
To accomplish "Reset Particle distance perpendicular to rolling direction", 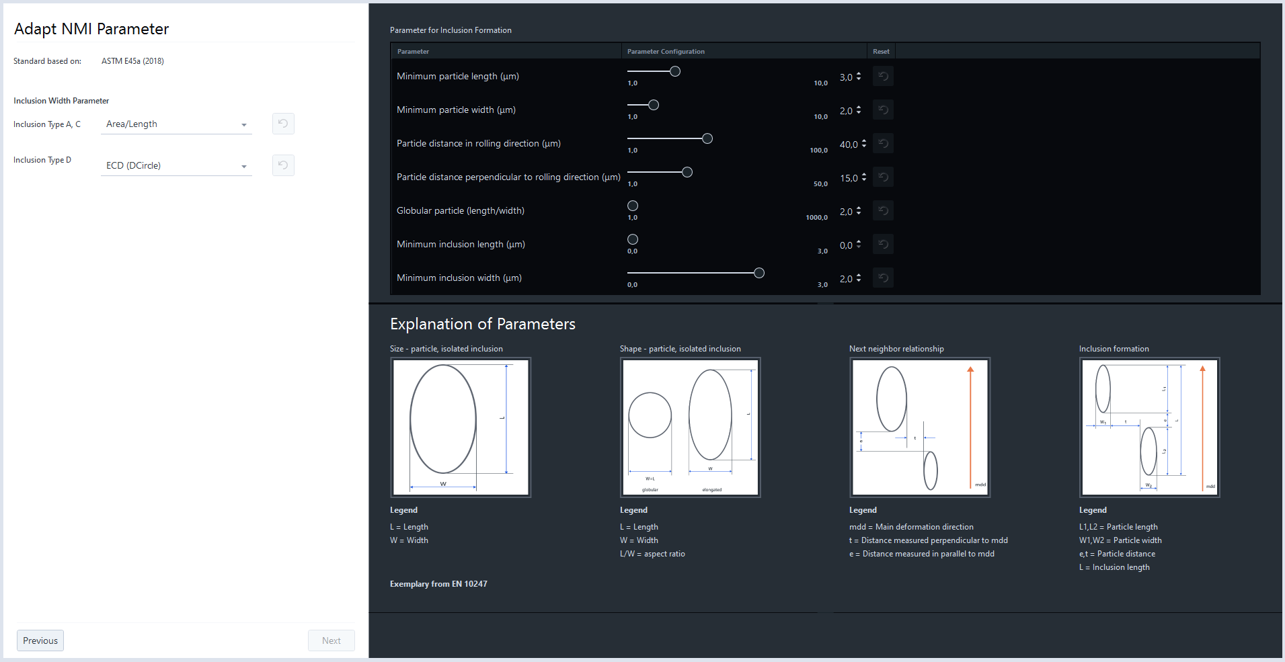I will (883, 177).
